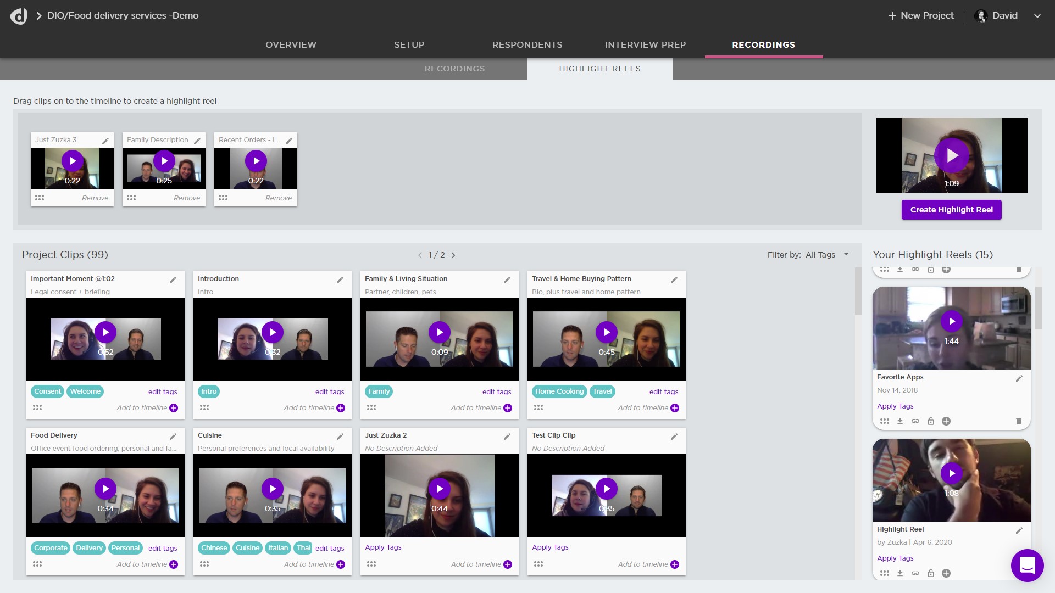Viewport: 1055px width, 593px height.
Task: Download the Favorite Apps highlight reel
Action: pyautogui.click(x=900, y=421)
